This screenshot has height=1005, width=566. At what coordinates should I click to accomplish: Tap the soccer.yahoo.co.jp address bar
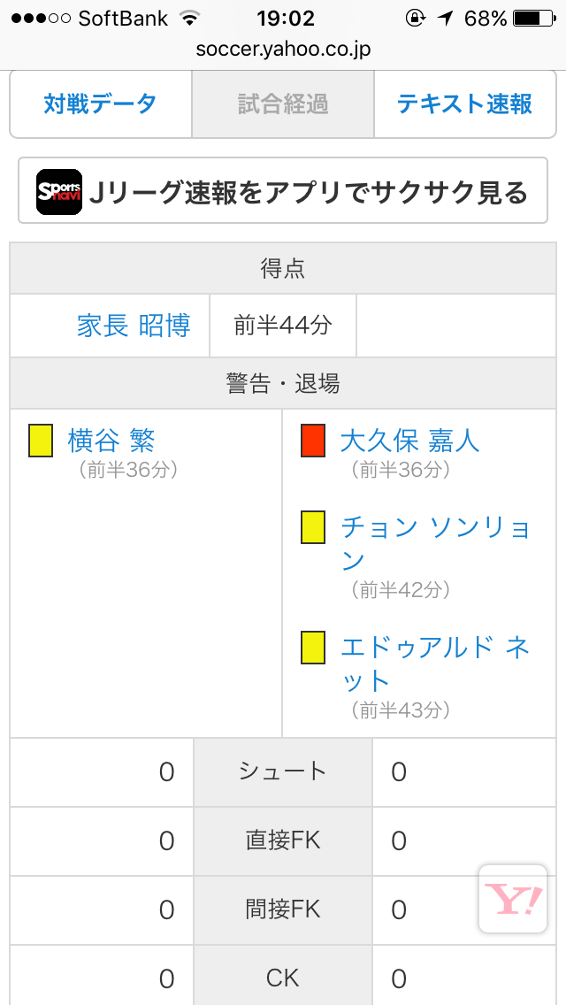[x=283, y=50]
